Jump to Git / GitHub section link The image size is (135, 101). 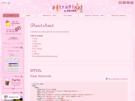(x=37, y=49)
